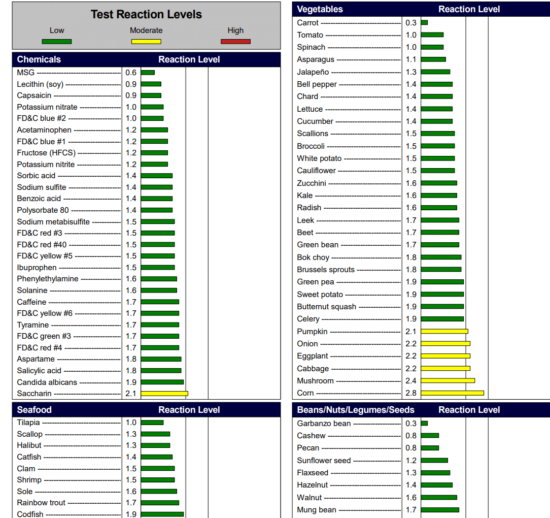Select the Rainbow trout label
Image resolution: width=550 pixels, height=518 pixels.
coord(41,503)
